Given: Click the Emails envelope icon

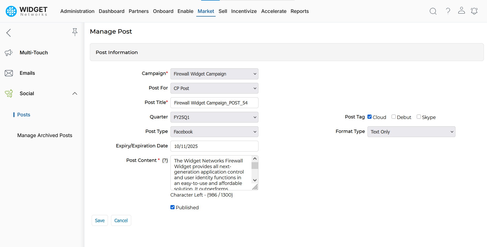Looking at the screenshot, I should pos(9,73).
